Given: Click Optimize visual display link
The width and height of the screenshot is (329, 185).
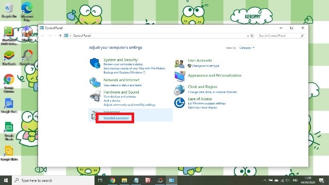Looking at the screenshot, I should [x=203, y=107].
